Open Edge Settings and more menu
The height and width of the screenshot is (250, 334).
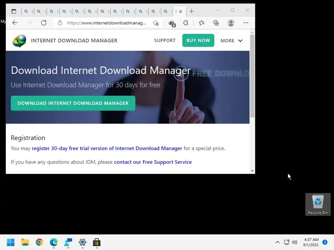(246, 23)
